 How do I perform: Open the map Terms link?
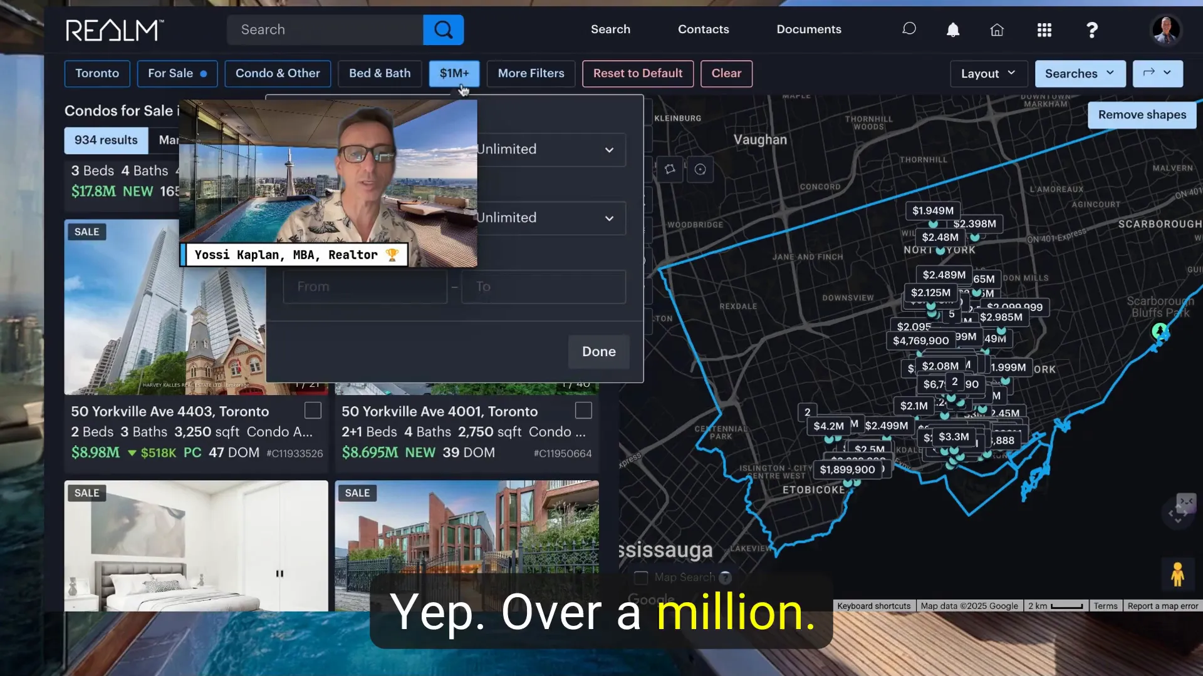(x=1105, y=606)
